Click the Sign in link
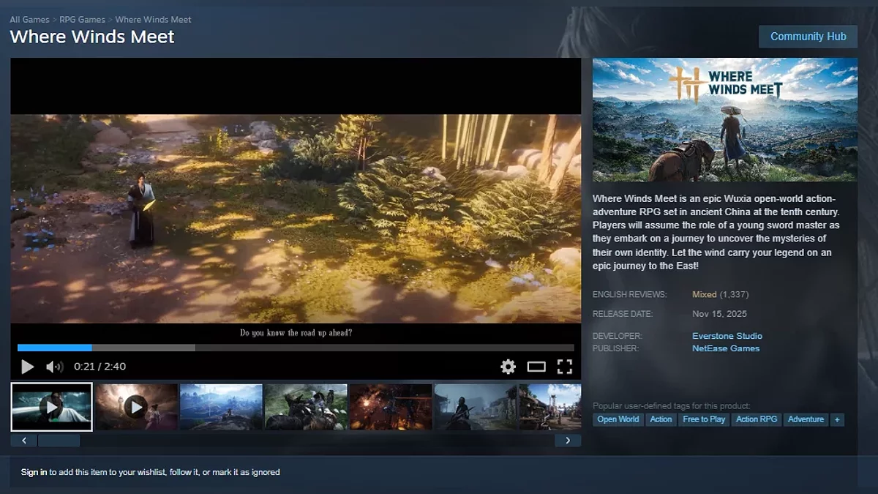 pyautogui.click(x=34, y=472)
